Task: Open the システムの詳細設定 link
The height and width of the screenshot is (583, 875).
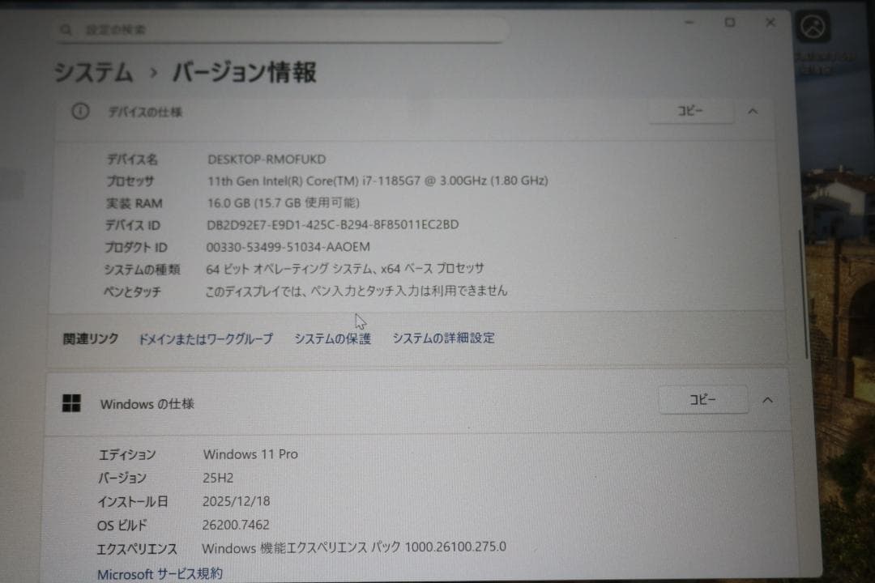Action: click(445, 338)
